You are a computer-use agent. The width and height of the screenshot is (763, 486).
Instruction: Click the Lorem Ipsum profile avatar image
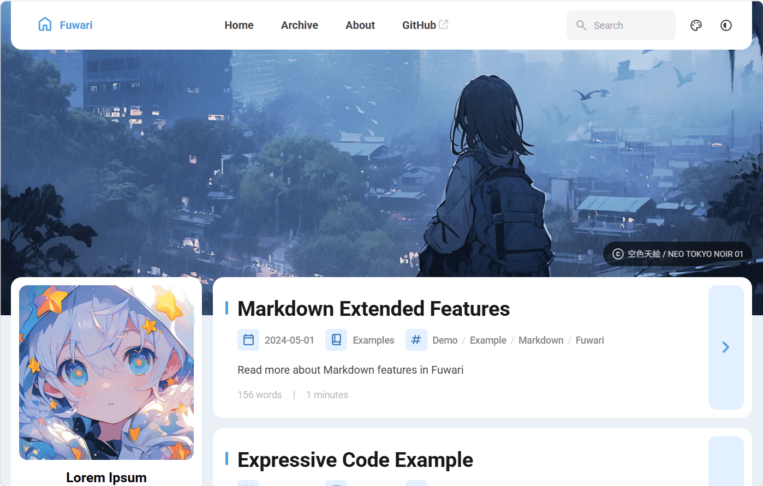click(106, 373)
